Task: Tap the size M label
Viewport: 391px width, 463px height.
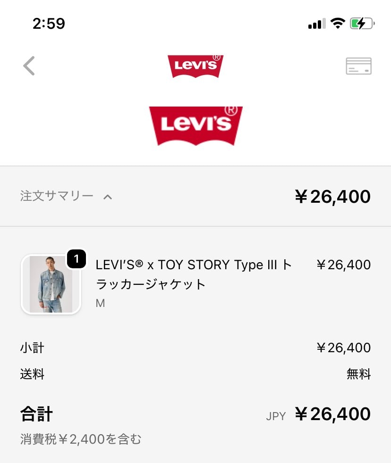Action: [100, 304]
